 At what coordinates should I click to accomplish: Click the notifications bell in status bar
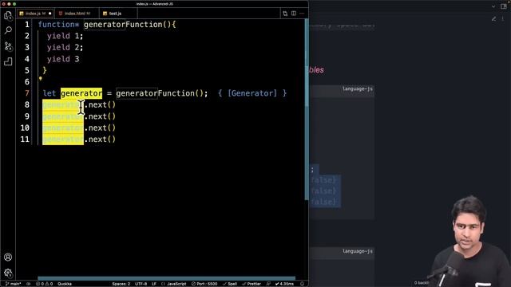302,284
